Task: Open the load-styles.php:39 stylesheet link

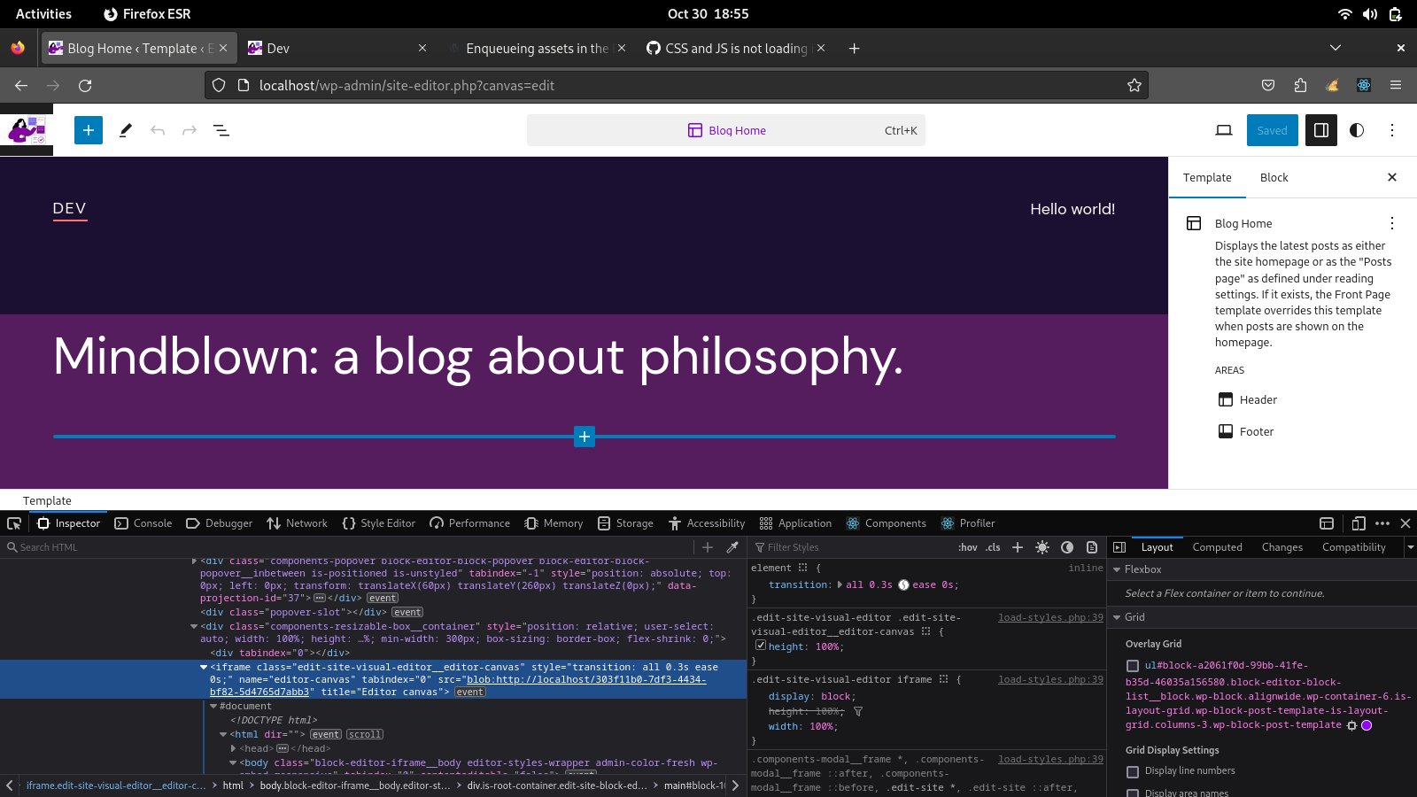Action: point(1049,617)
